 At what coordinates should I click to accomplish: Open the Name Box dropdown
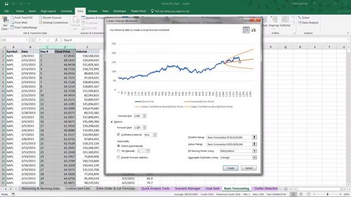point(27,40)
